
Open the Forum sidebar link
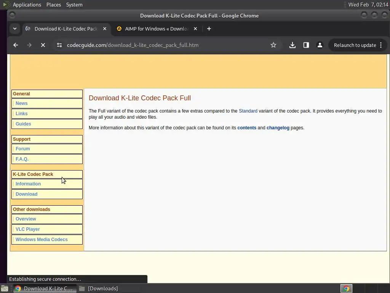point(22,148)
